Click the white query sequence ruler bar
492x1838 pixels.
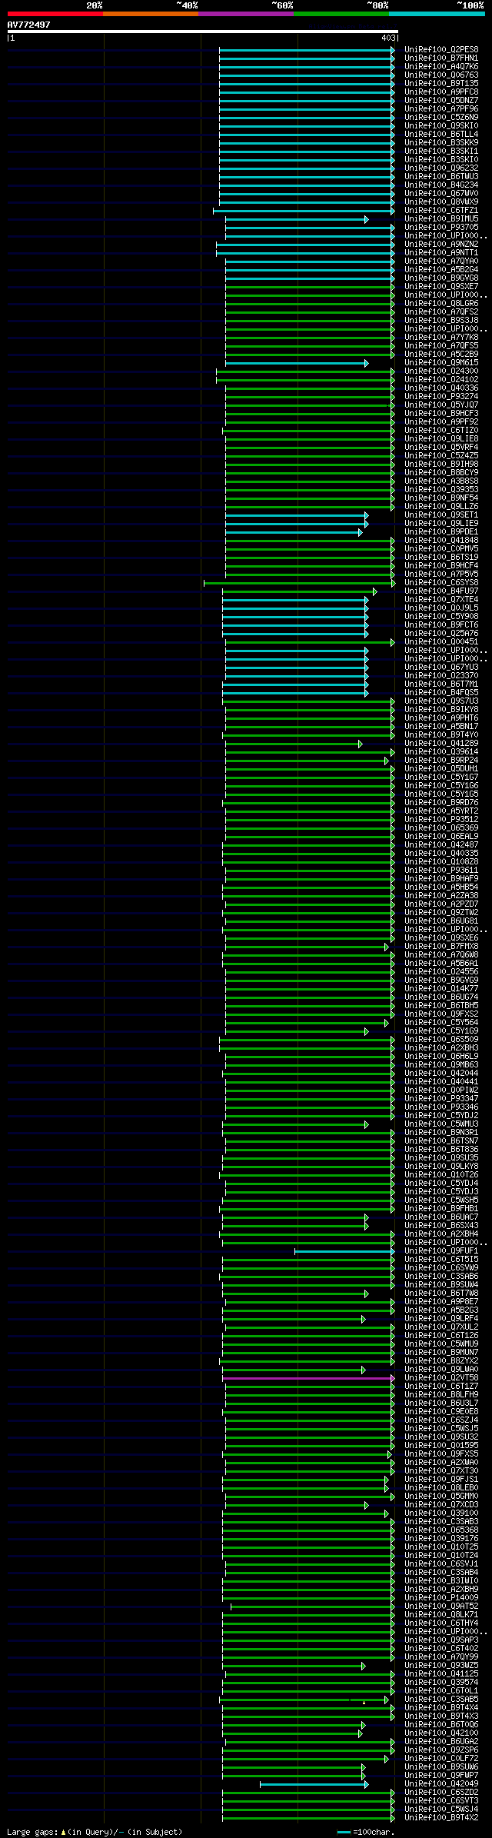(203, 32)
